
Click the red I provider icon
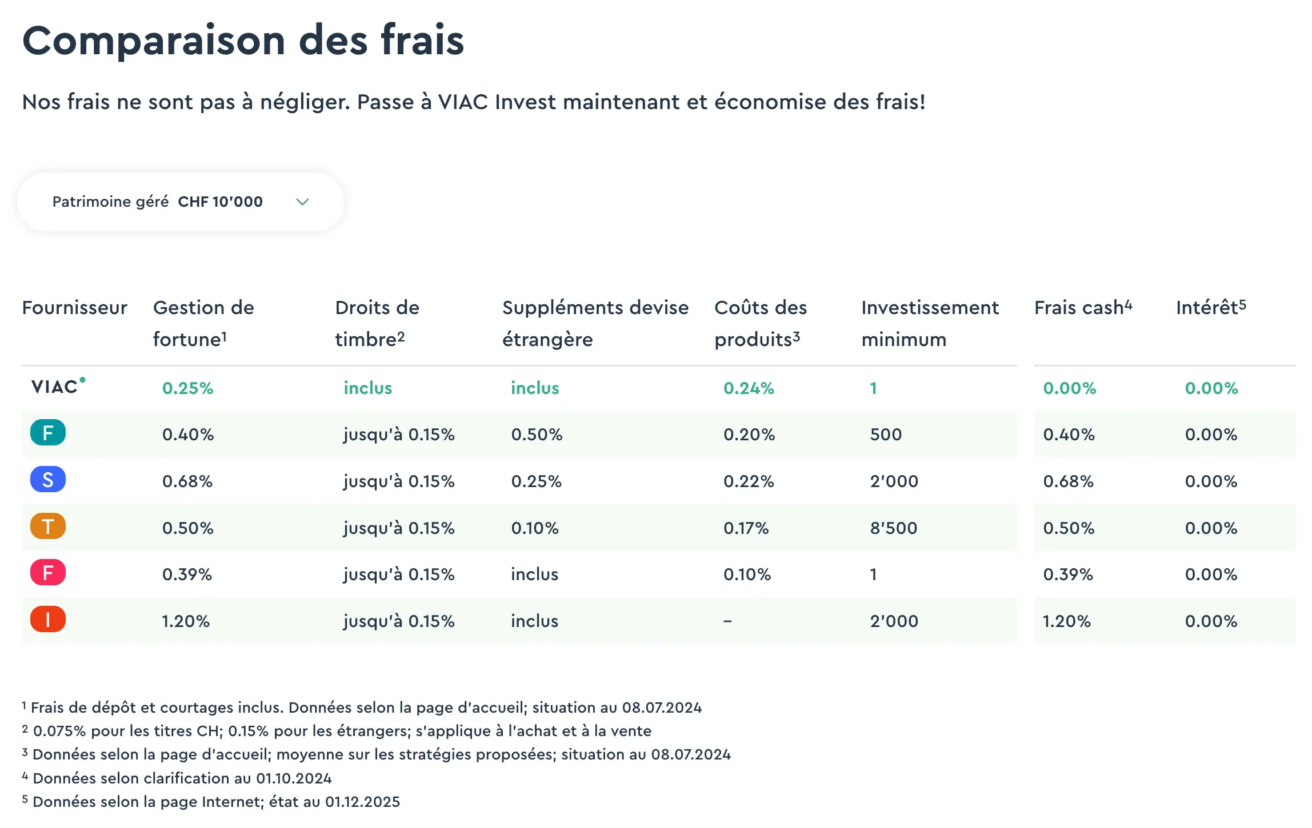tap(48, 621)
